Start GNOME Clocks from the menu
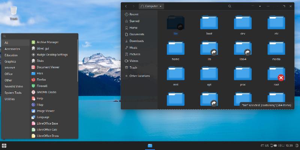The image size is (300, 150). click(46, 92)
